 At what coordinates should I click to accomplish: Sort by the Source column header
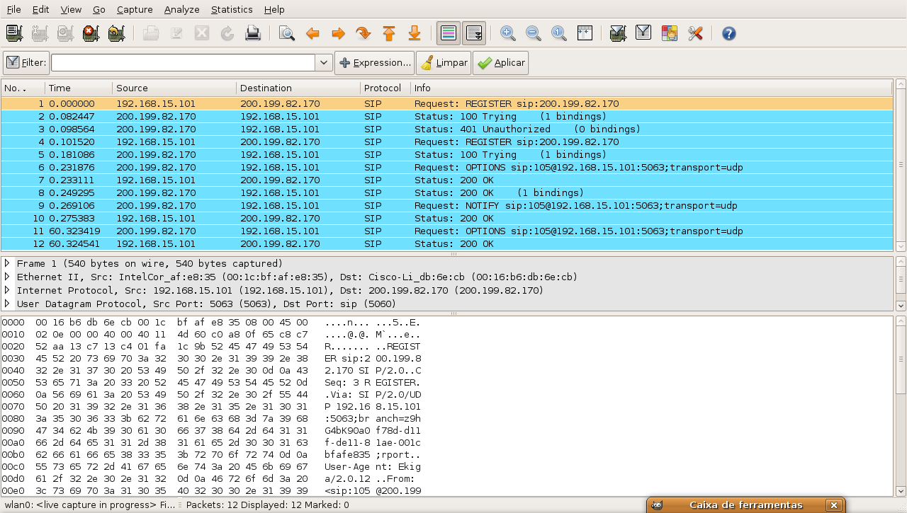click(x=174, y=88)
